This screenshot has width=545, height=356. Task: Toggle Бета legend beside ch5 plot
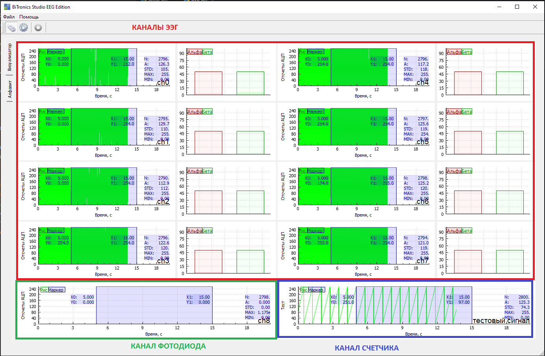tap(467, 112)
